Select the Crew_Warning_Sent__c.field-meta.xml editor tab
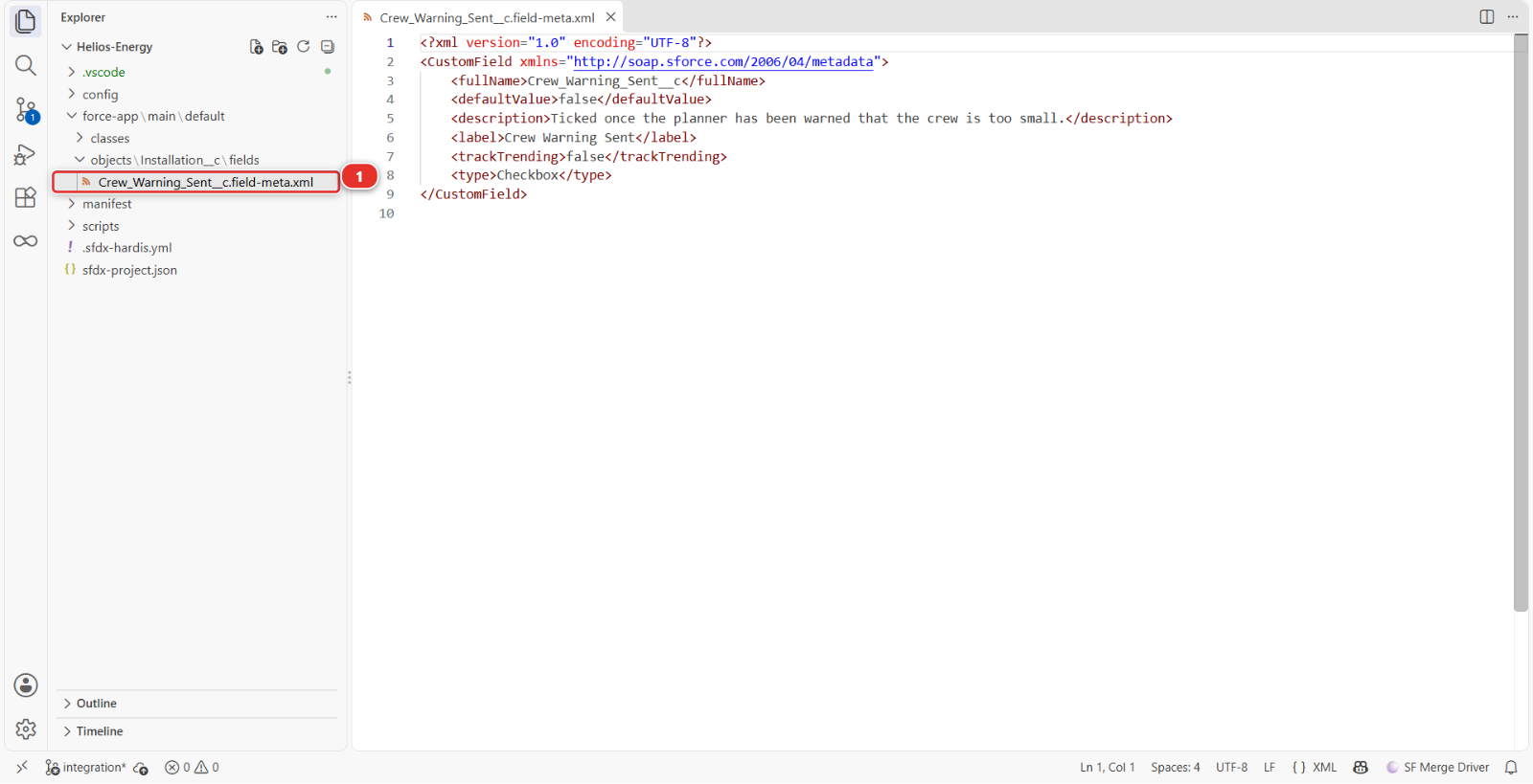This screenshot has height=784, width=1533. (x=488, y=17)
